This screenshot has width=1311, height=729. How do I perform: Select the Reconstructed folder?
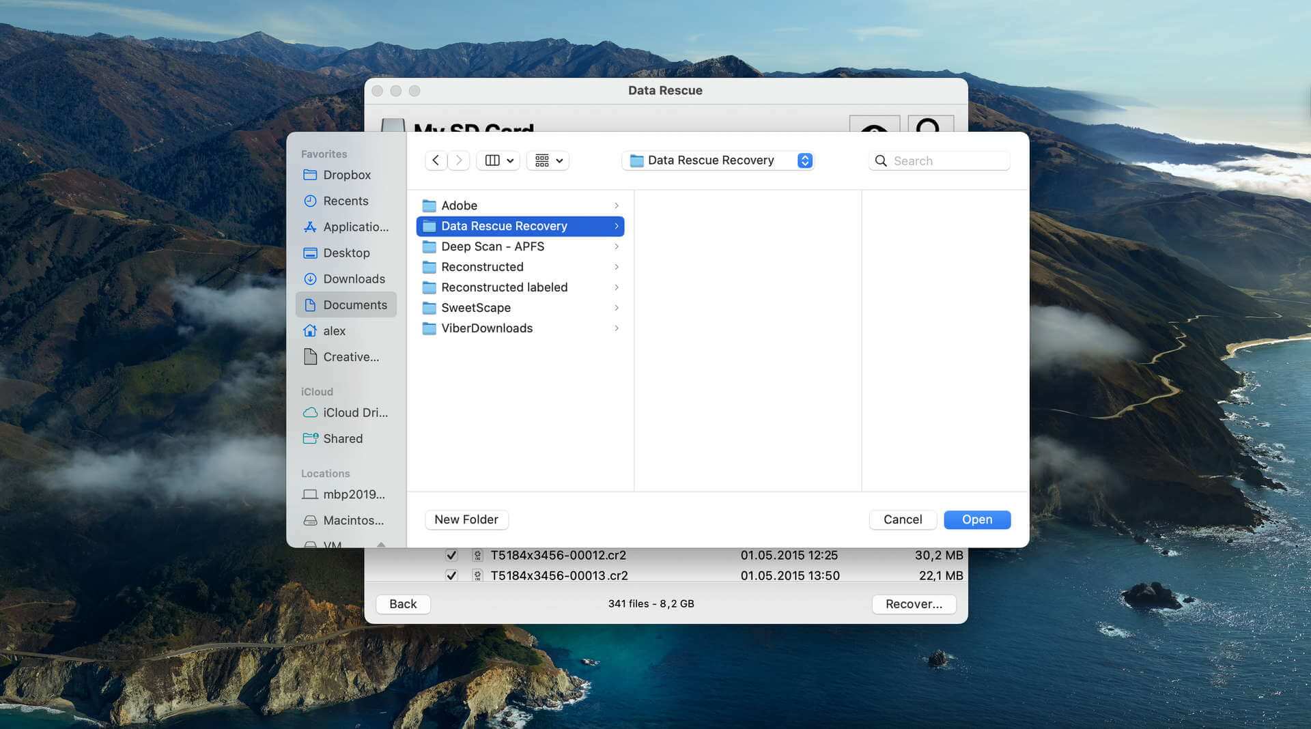pos(520,267)
